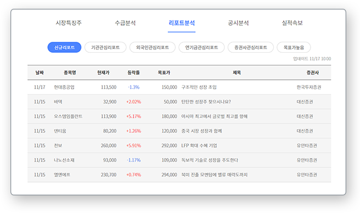Go to the 공시분석 tab
360x213 pixels.
coord(238,23)
